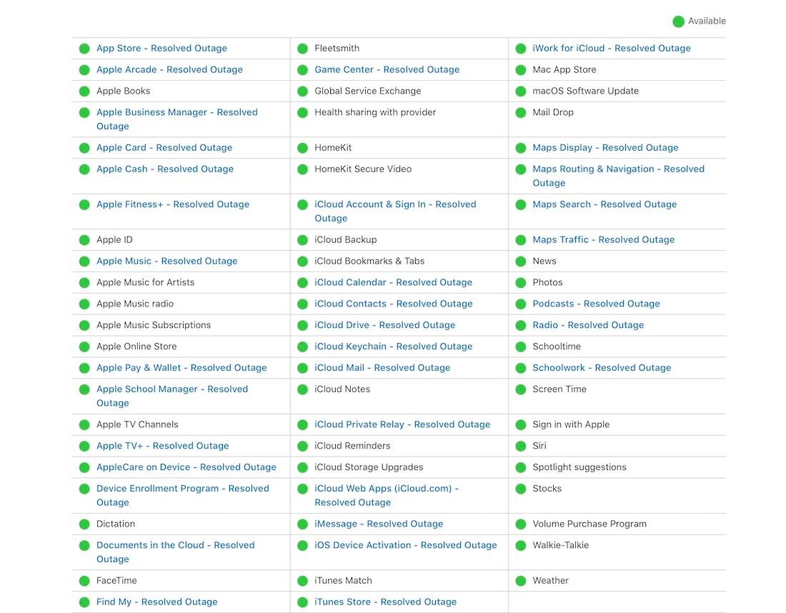Open iWork for iCloud outage link

612,48
